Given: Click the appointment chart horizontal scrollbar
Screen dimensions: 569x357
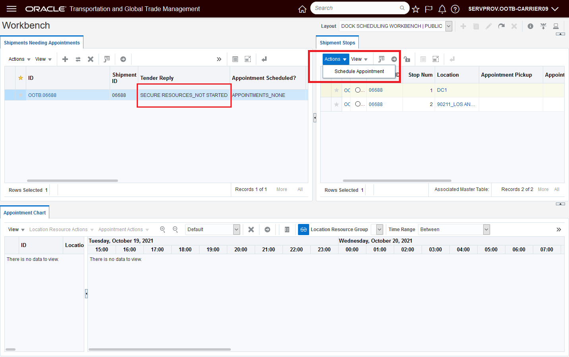Looking at the screenshot, I should point(160,349).
